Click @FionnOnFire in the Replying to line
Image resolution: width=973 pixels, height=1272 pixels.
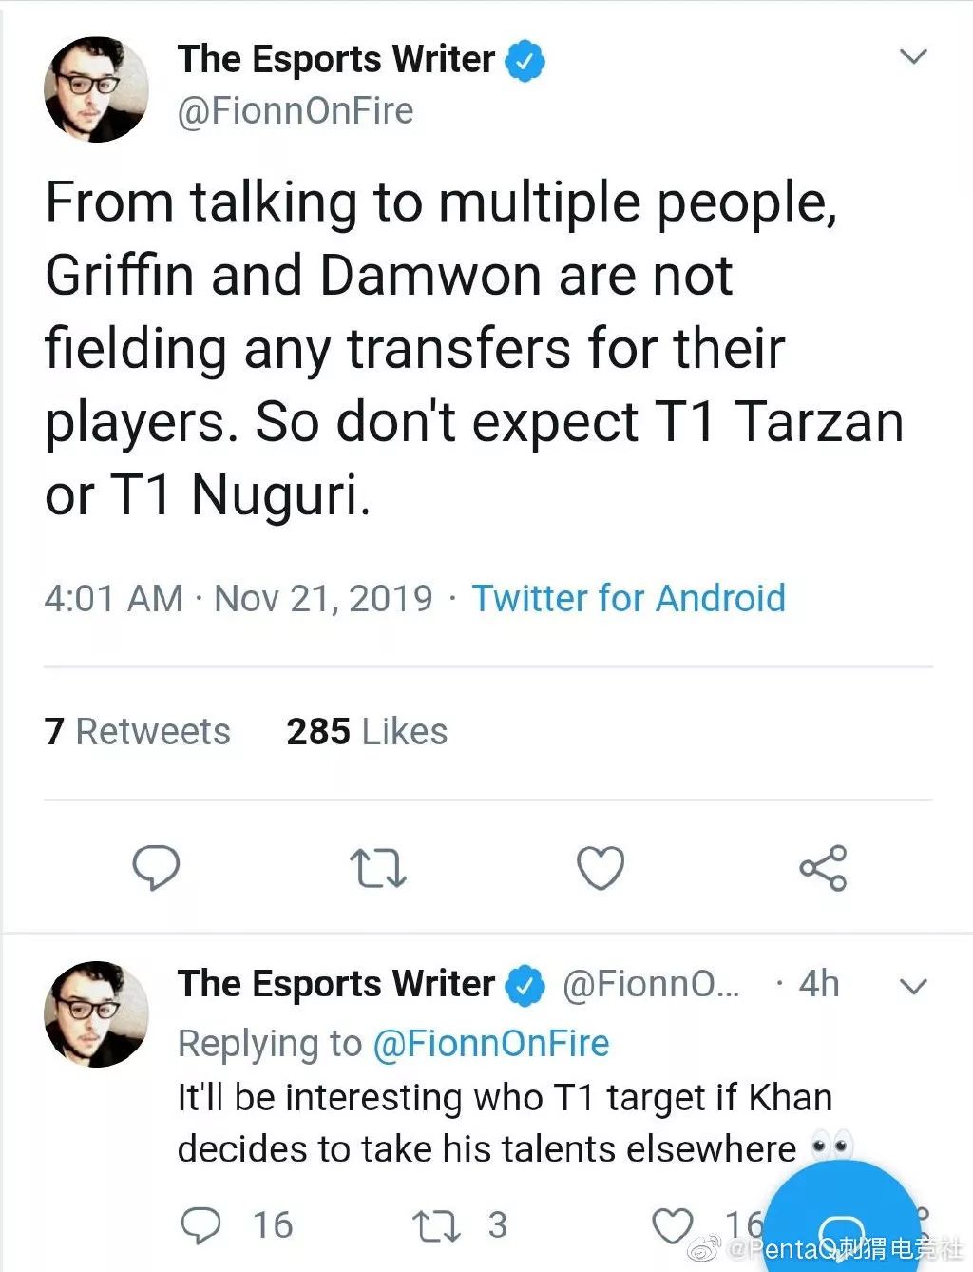[x=490, y=1044]
